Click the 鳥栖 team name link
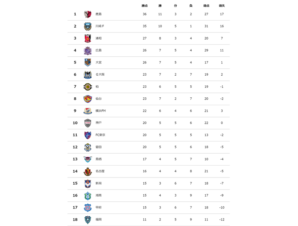 pyautogui.click(x=98, y=159)
